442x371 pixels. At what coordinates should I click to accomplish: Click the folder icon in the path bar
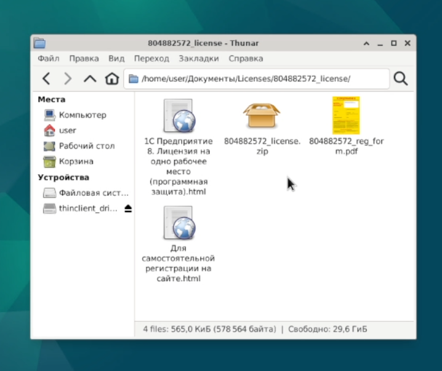point(134,79)
